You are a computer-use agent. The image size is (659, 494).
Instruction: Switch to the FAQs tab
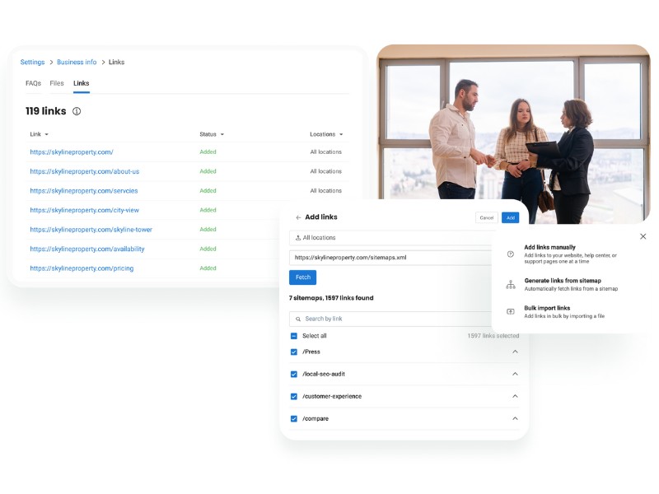31,83
